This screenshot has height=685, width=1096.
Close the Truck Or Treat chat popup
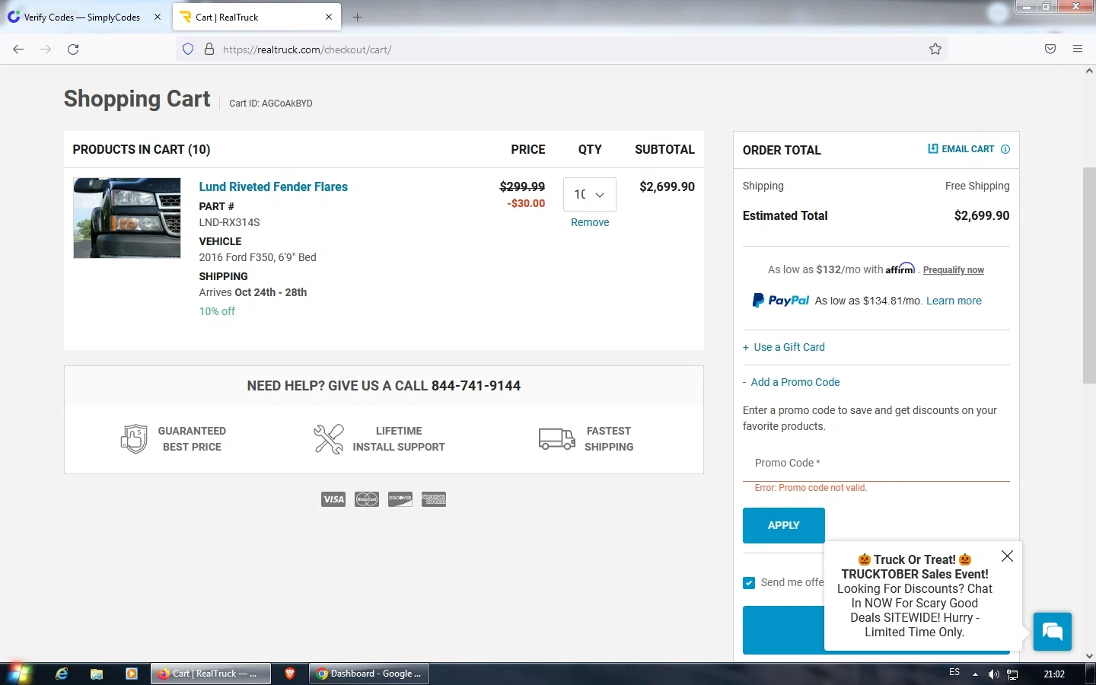[x=1007, y=556]
